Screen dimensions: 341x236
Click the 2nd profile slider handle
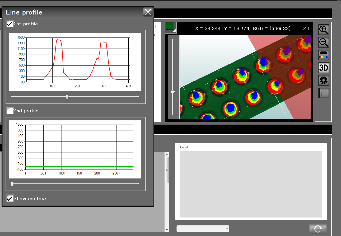coord(12,184)
